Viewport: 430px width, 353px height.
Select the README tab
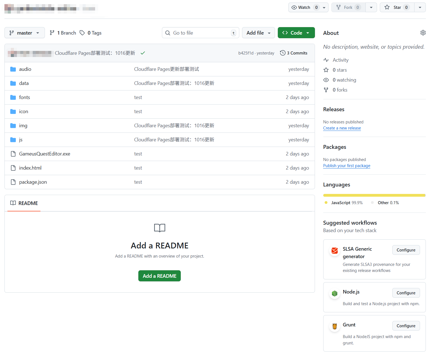coord(24,203)
